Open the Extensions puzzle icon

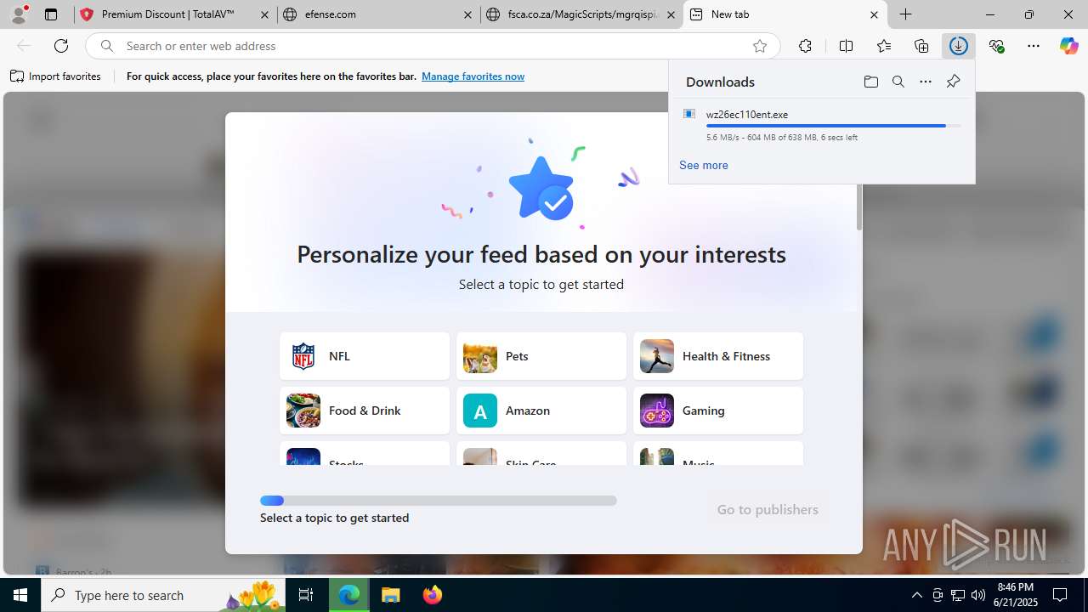point(805,46)
